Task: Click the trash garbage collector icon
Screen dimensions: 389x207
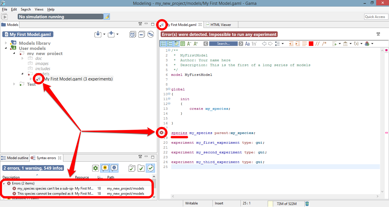Action: [x=307, y=204]
